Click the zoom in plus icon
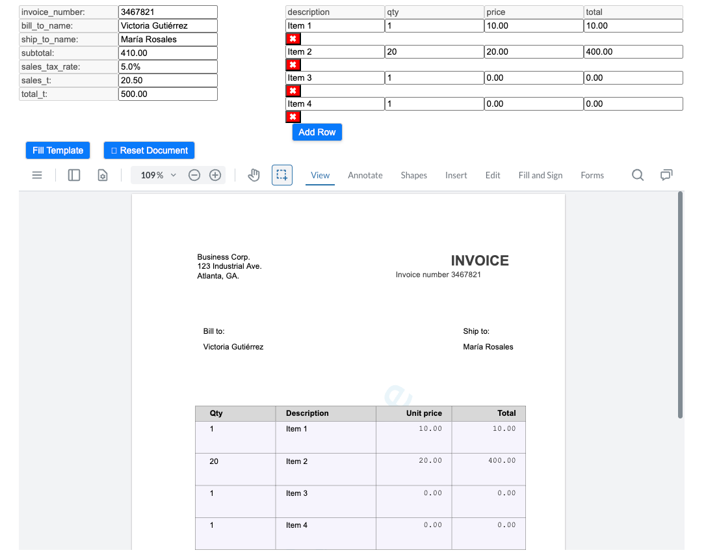 coord(215,175)
